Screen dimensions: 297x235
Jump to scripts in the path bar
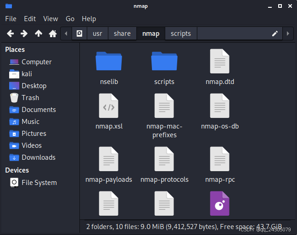point(181,34)
